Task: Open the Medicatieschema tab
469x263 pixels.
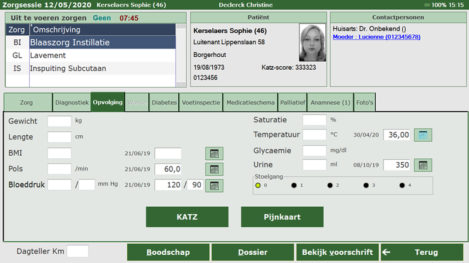Action: [251, 103]
